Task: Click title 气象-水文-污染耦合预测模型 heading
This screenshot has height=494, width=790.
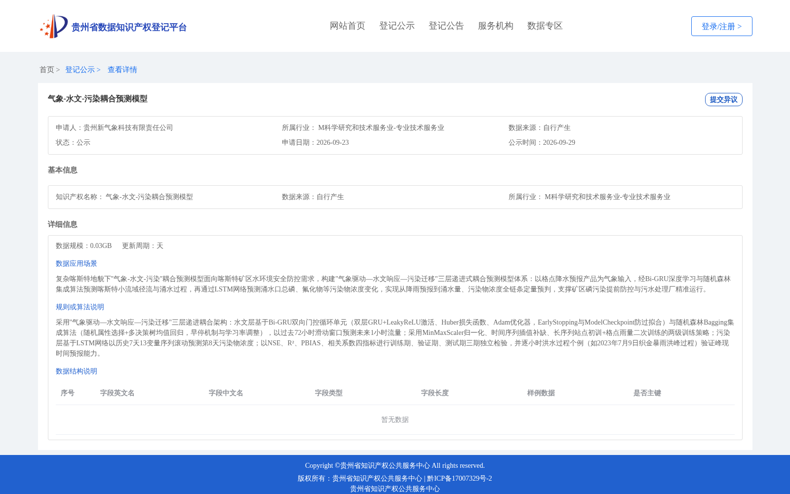Action: 98,99
